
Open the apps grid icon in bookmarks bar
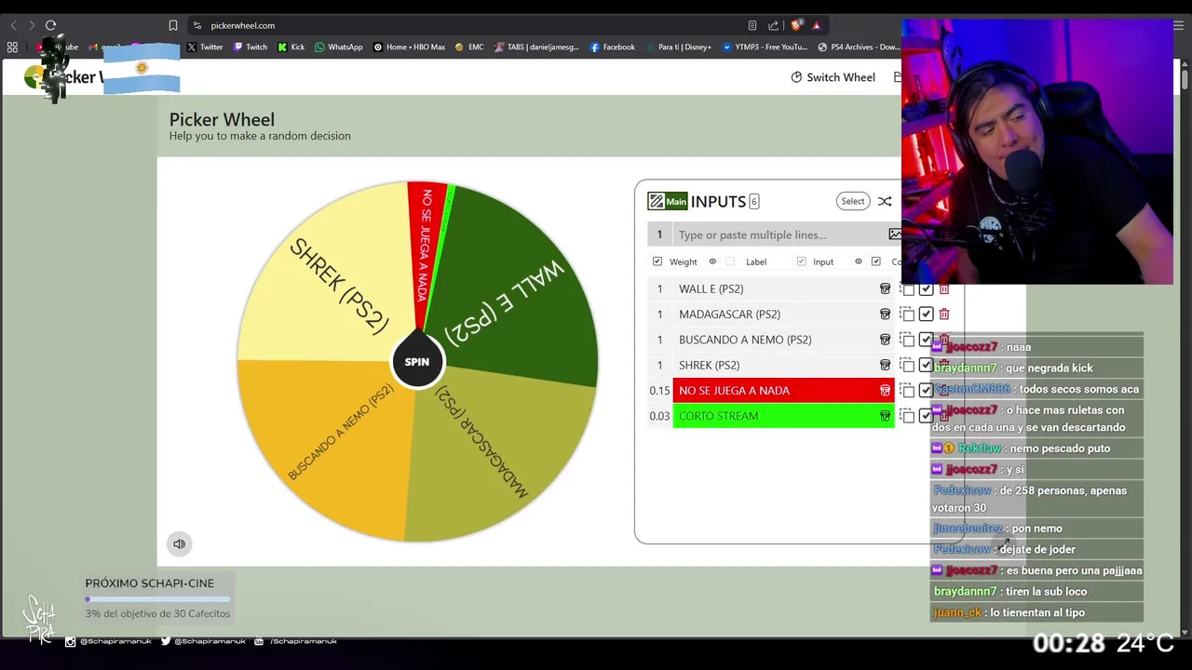click(12, 47)
